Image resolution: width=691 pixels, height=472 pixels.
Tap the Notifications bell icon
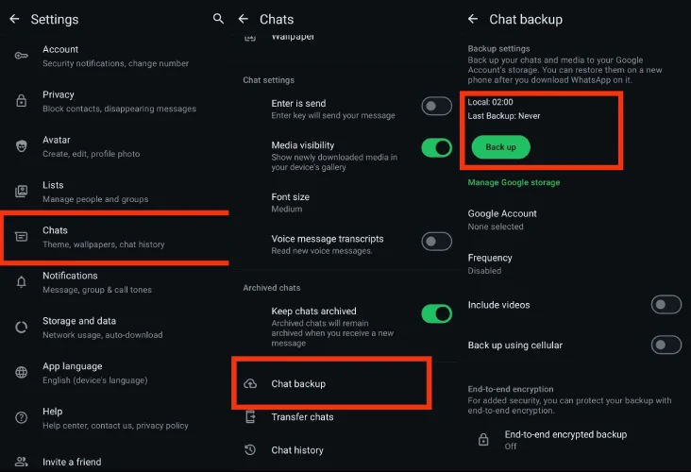[21, 282]
